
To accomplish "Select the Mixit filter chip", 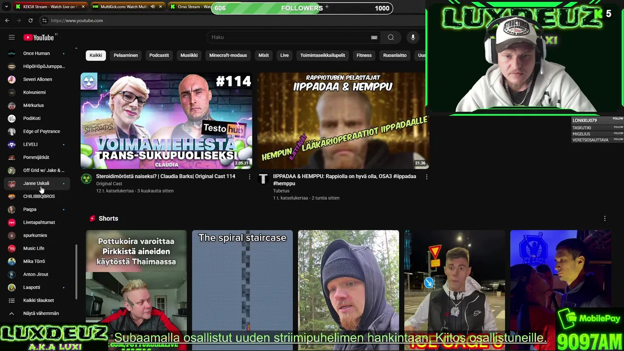I will 264,55.
